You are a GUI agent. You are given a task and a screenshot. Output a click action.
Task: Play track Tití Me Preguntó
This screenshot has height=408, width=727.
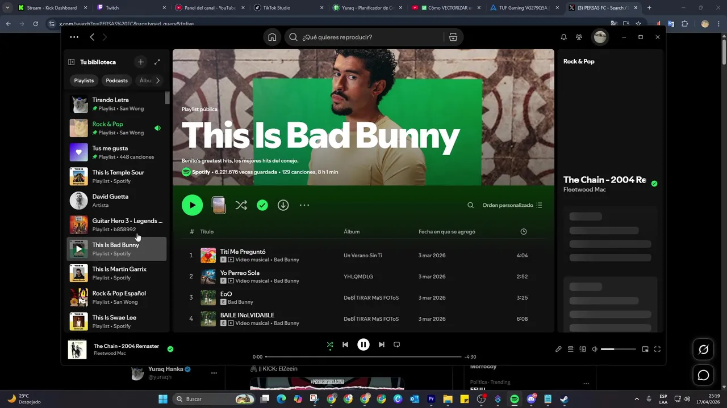click(x=363, y=256)
